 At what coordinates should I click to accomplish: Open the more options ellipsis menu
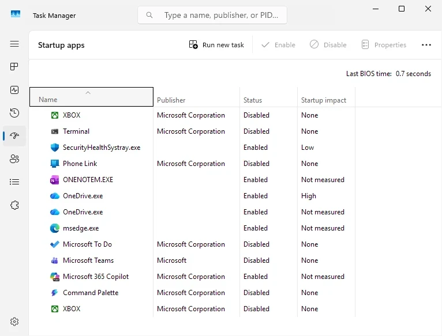pyautogui.click(x=426, y=45)
